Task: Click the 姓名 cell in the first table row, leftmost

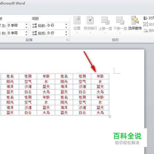Action: (10, 76)
